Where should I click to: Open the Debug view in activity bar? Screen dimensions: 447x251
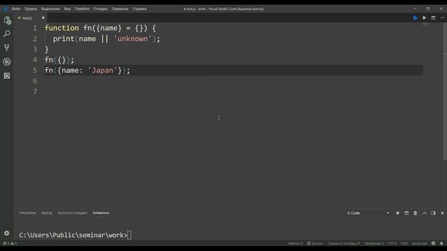[7, 61]
